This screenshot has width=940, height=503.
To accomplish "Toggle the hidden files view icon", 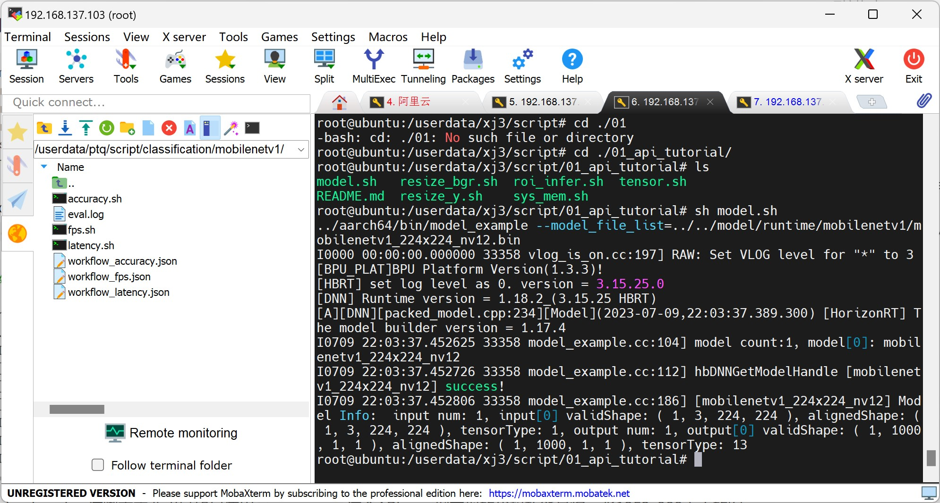I will 210,128.
